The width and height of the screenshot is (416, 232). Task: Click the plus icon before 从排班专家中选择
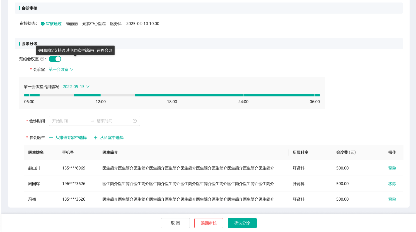(x=51, y=138)
